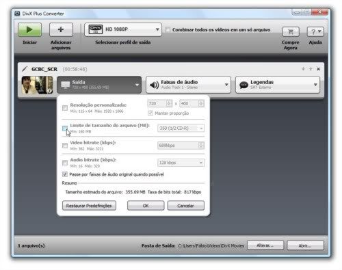Click Abrir to open output folder
Screen dimensions: 342x270
click(x=305, y=245)
